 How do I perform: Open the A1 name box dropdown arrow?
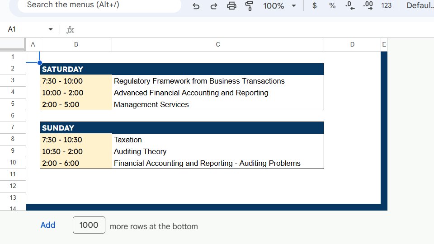coord(51,29)
